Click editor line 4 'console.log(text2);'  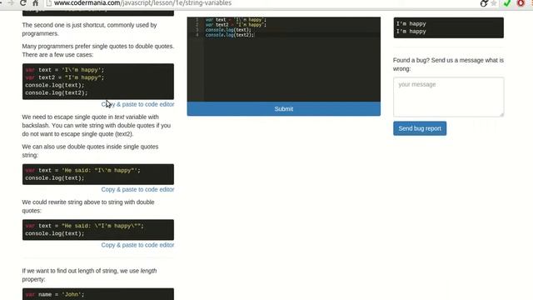pyautogui.click(x=230, y=35)
